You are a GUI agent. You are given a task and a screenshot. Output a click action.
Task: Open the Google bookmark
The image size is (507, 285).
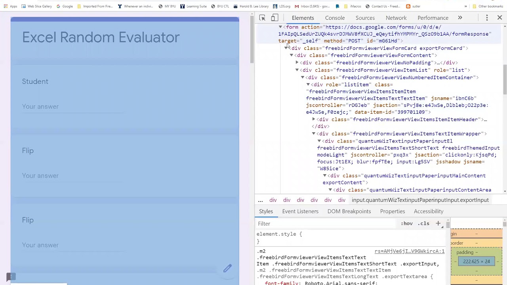65,6
